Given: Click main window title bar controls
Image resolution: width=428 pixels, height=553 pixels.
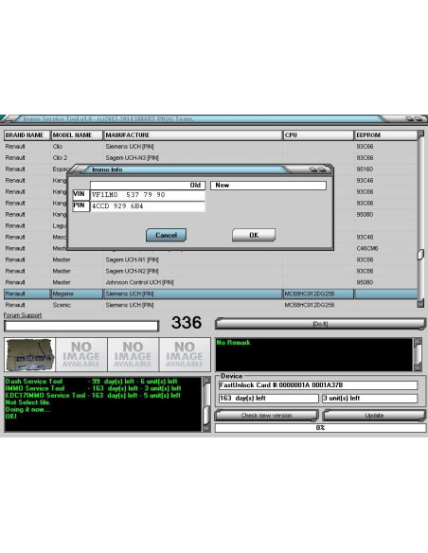Looking at the screenshot, I should (414, 119).
